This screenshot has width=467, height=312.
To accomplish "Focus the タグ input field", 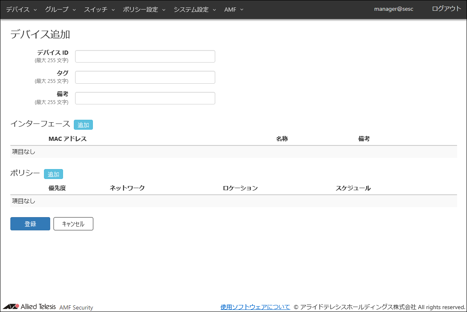I will (145, 77).
